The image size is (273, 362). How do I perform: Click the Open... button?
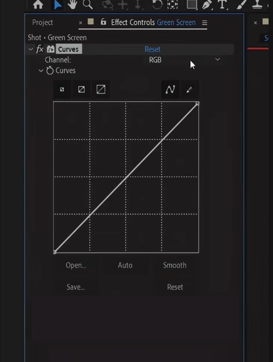(76, 265)
